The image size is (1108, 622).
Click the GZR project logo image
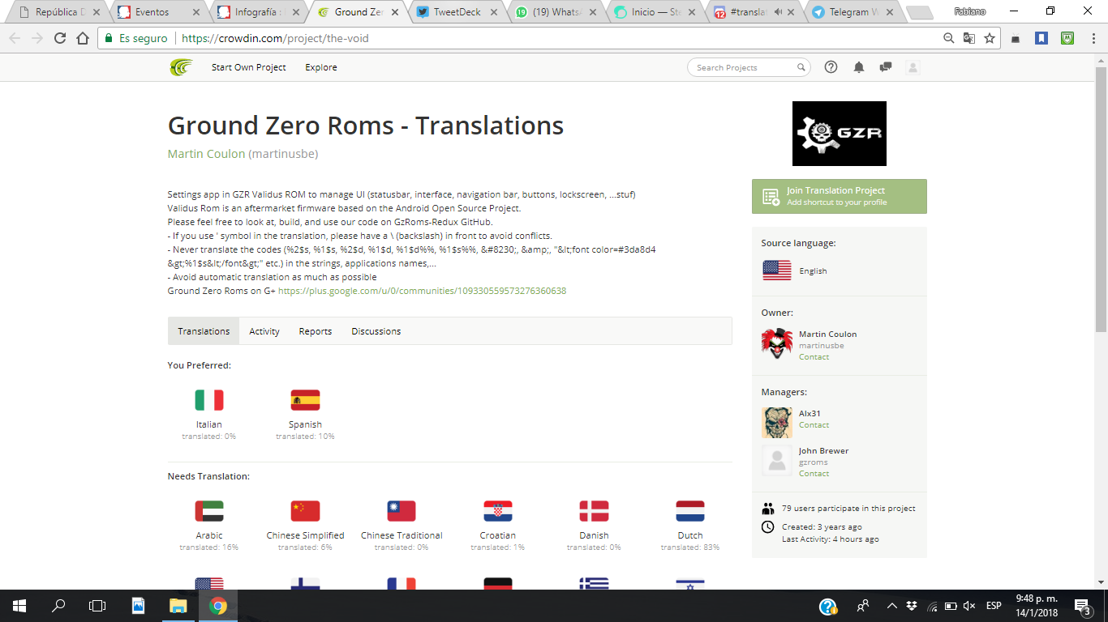840,134
